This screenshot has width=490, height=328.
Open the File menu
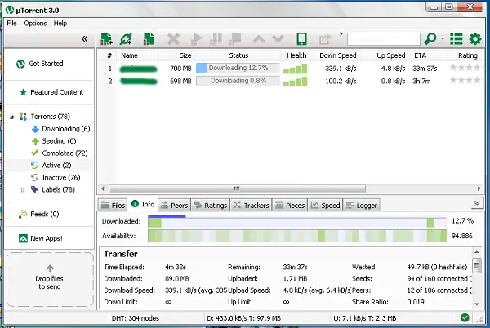(x=12, y=24)
